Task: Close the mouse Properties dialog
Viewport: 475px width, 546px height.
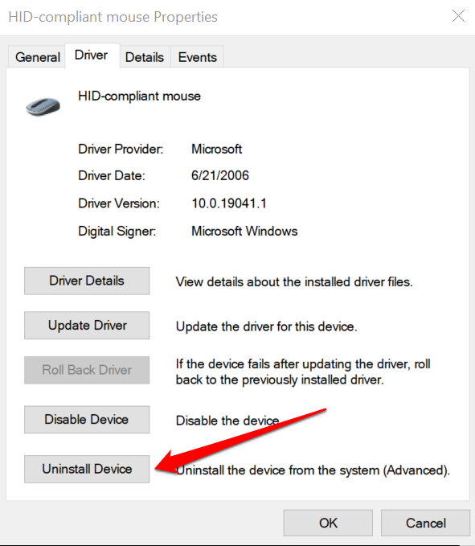Action: [x=458, y=16]
